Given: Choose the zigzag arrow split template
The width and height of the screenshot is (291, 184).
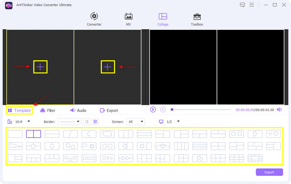Looking at the screenshot, I should coord(255,134).
